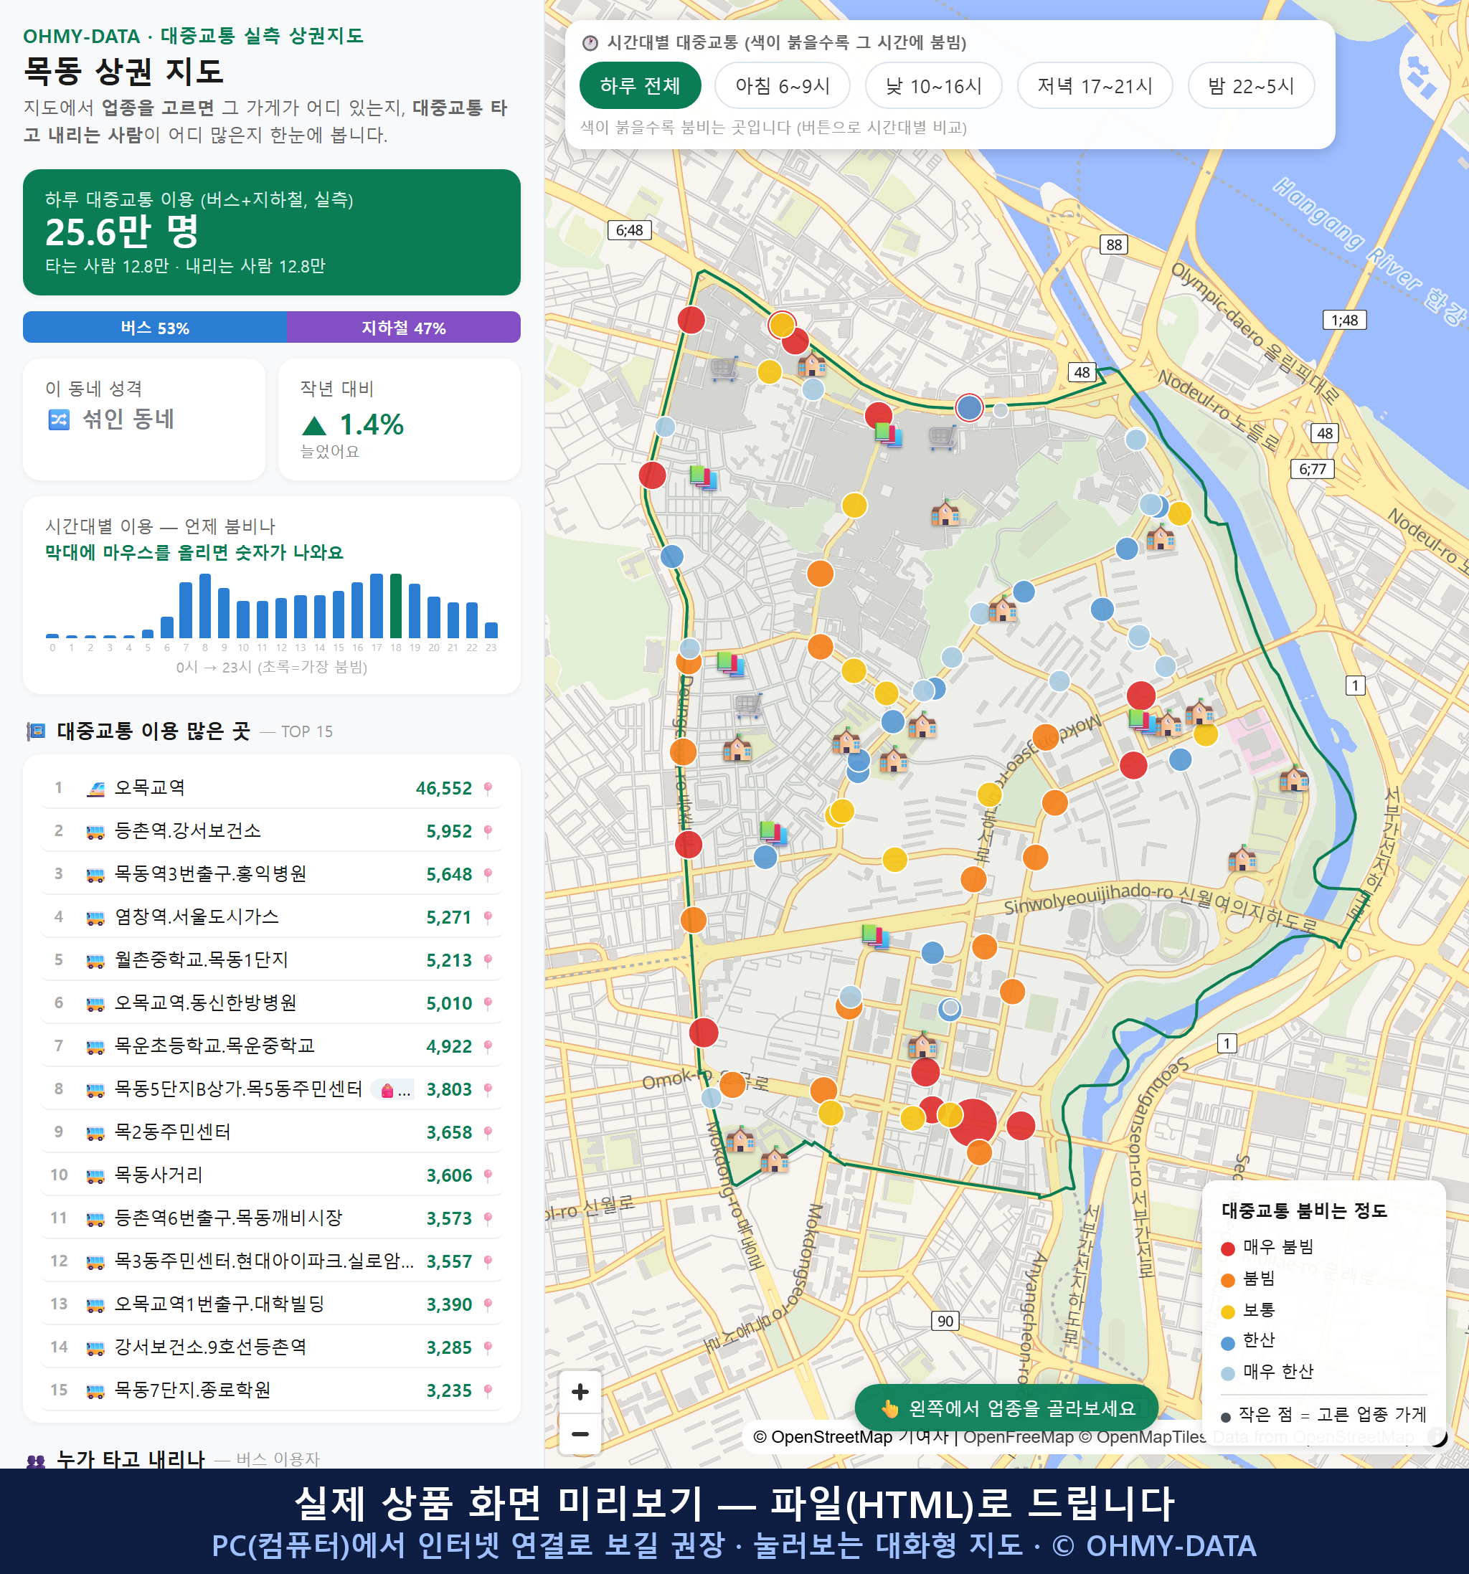This screenshot has height=1574, width=1469.
Task: Click the shuffle icon beside 섞인 동네
Action: [59, 419]
